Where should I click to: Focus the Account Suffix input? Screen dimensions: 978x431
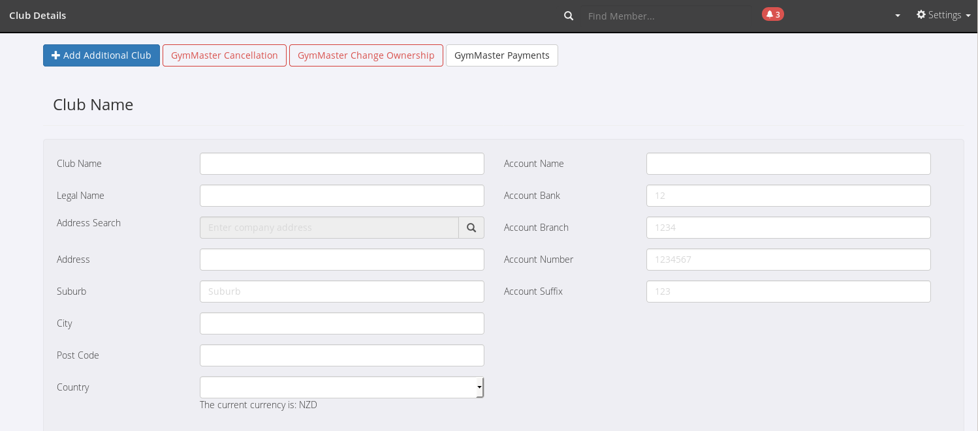click(788, 291)
